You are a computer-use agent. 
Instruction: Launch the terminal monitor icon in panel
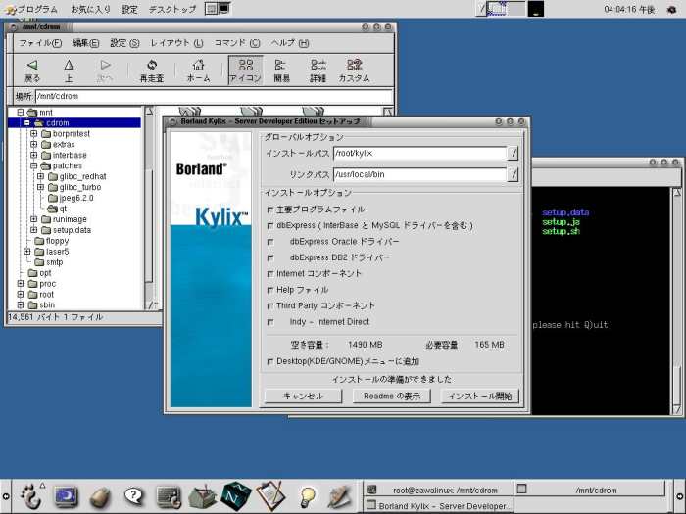67,496
